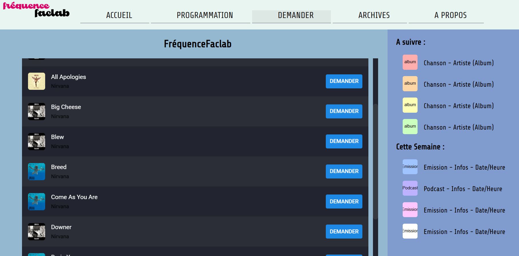This screenshot has width=519, height=256.
Task: Click the blue Emission icon
Action: 410,167
